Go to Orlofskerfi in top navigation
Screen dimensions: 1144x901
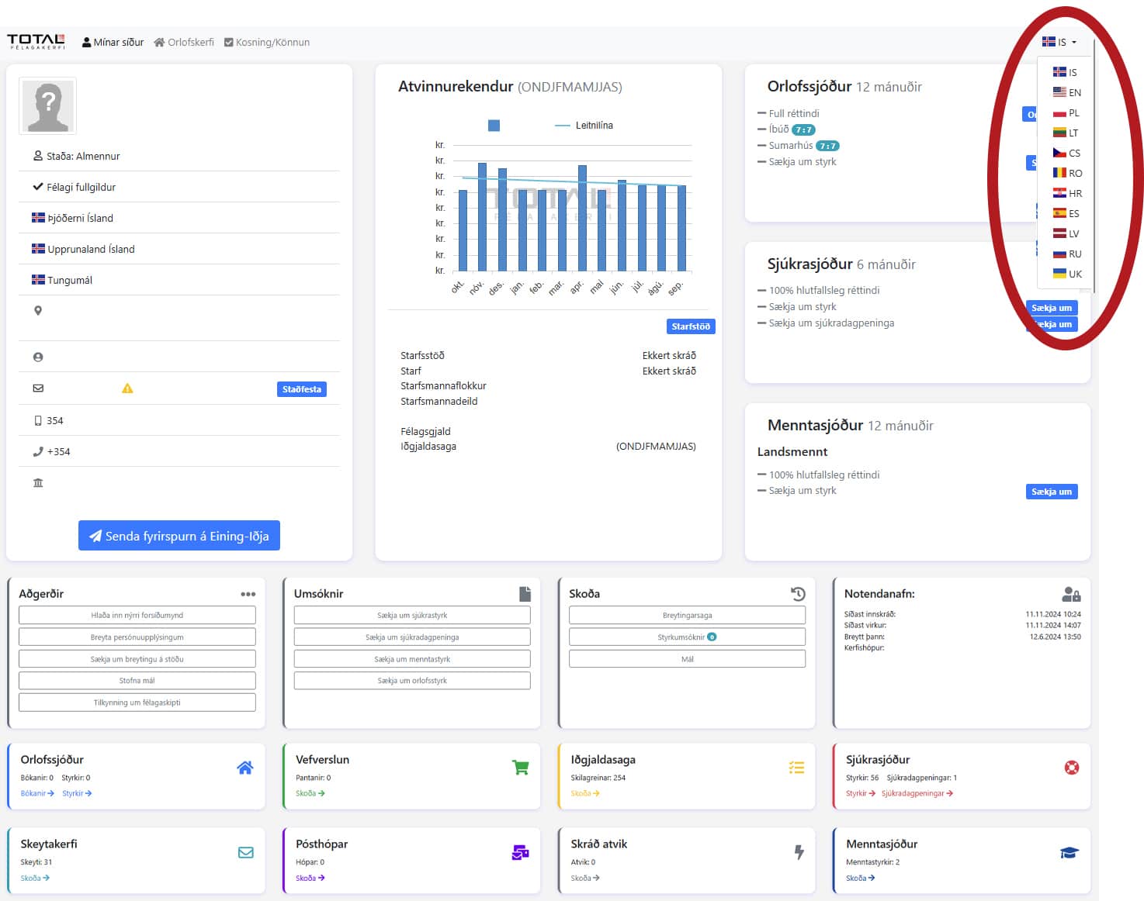point(184,43)
